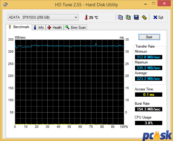Open the Error Scan tab
The width and height of the screenshot is (173, 141).
point(75,27)
